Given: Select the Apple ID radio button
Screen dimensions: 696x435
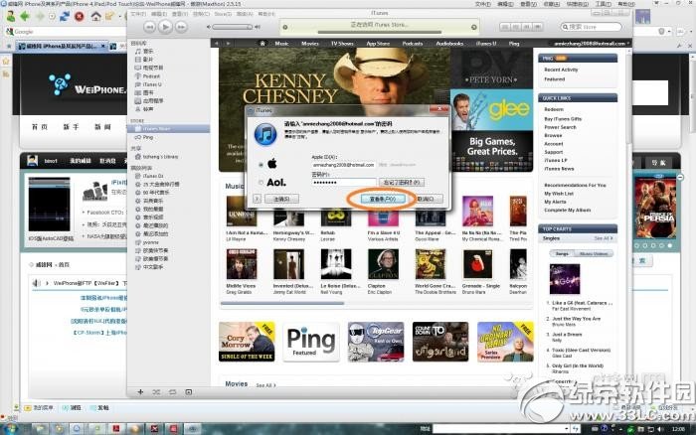Looking at the screenshot, I should 261,165.
